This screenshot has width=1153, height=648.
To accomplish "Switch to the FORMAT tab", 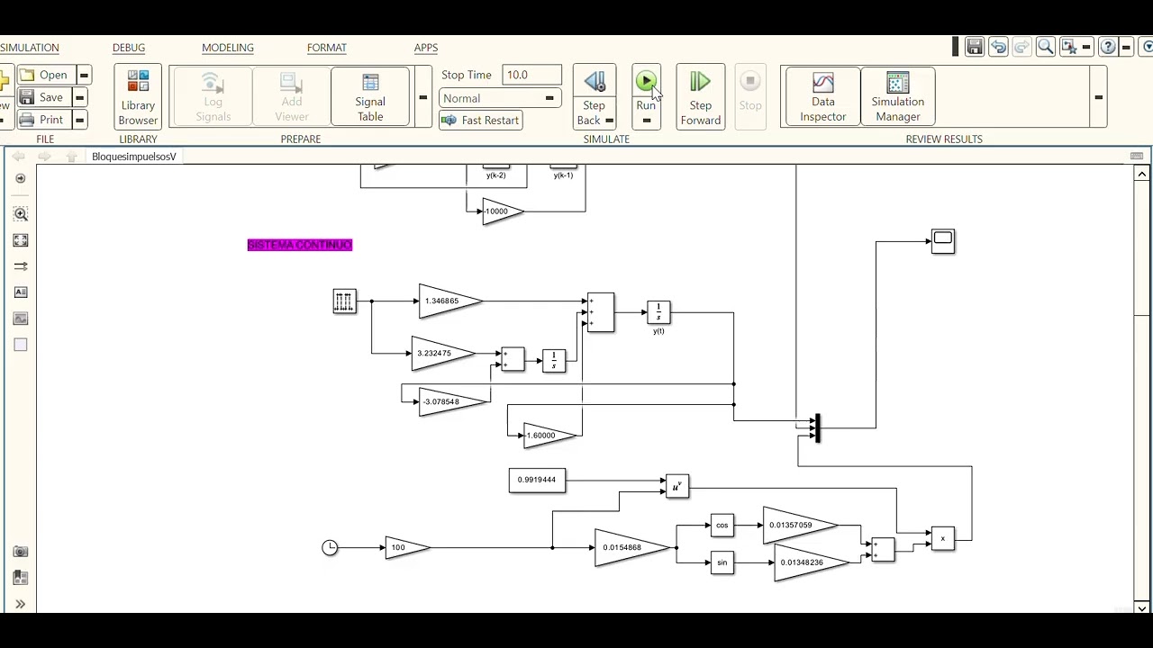I will 327,48.
